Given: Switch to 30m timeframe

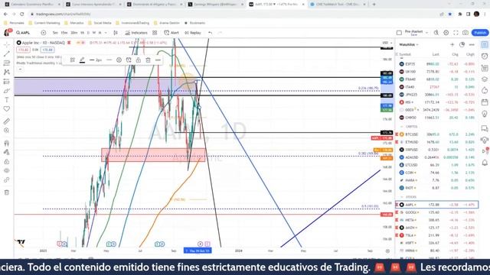Looking at the screenshot, I should coord(73,33).
